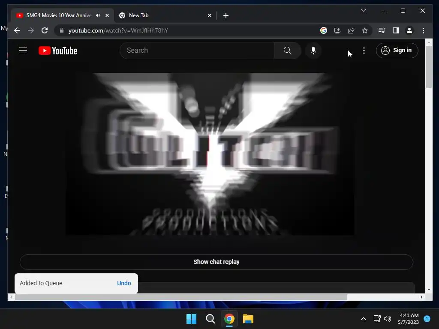Go forward with the browser forward arrow
The image size is (439, 329).
click(31, 30)
